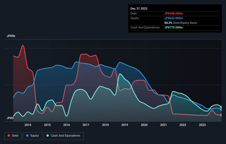Click the blue Equity endpoint marker
The image size is (226, 144).
pos(221,110)
